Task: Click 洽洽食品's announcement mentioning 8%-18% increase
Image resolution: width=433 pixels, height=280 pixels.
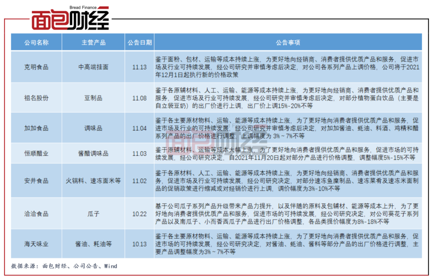Action: point(287,214)
